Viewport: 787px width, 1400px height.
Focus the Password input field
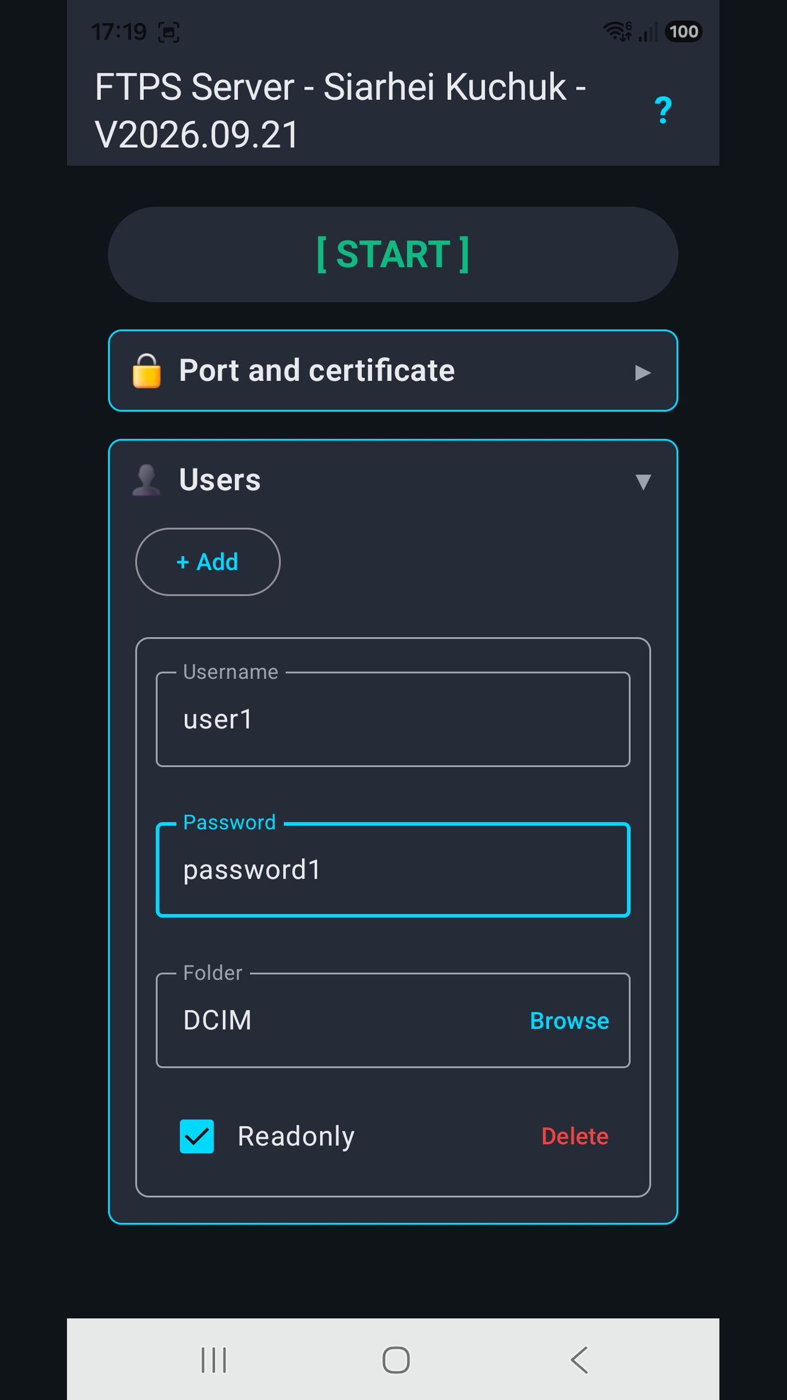point(393,869)
